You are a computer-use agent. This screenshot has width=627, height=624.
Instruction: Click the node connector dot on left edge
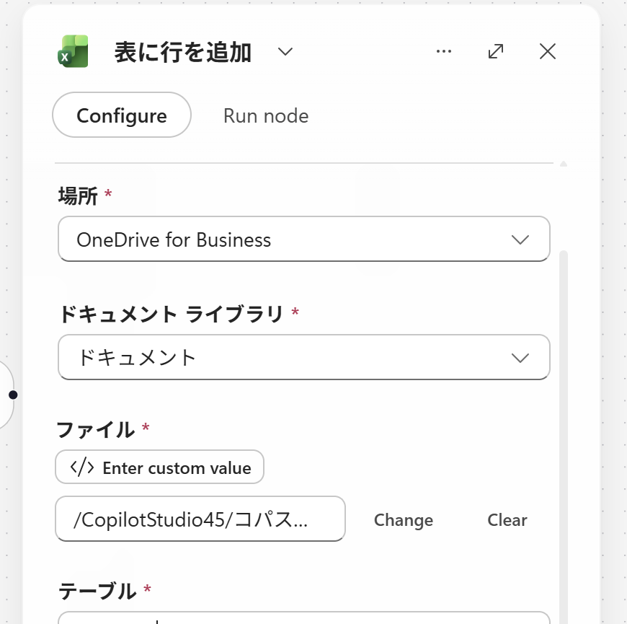[13, 395]
